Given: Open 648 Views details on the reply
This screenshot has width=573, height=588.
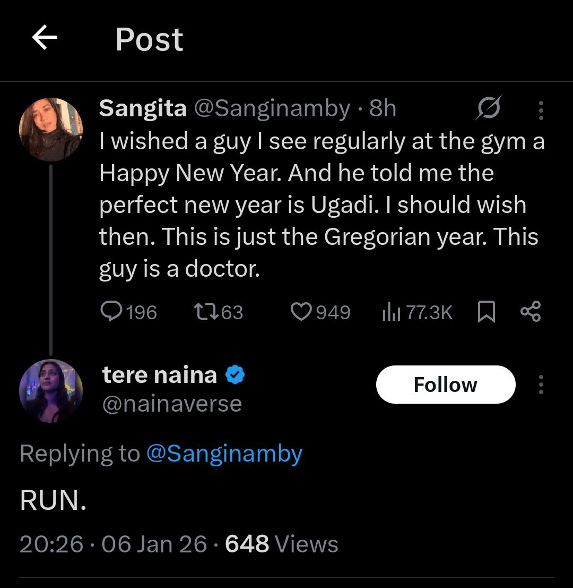Looking at the screenshot, I should (x=281, y=544).
